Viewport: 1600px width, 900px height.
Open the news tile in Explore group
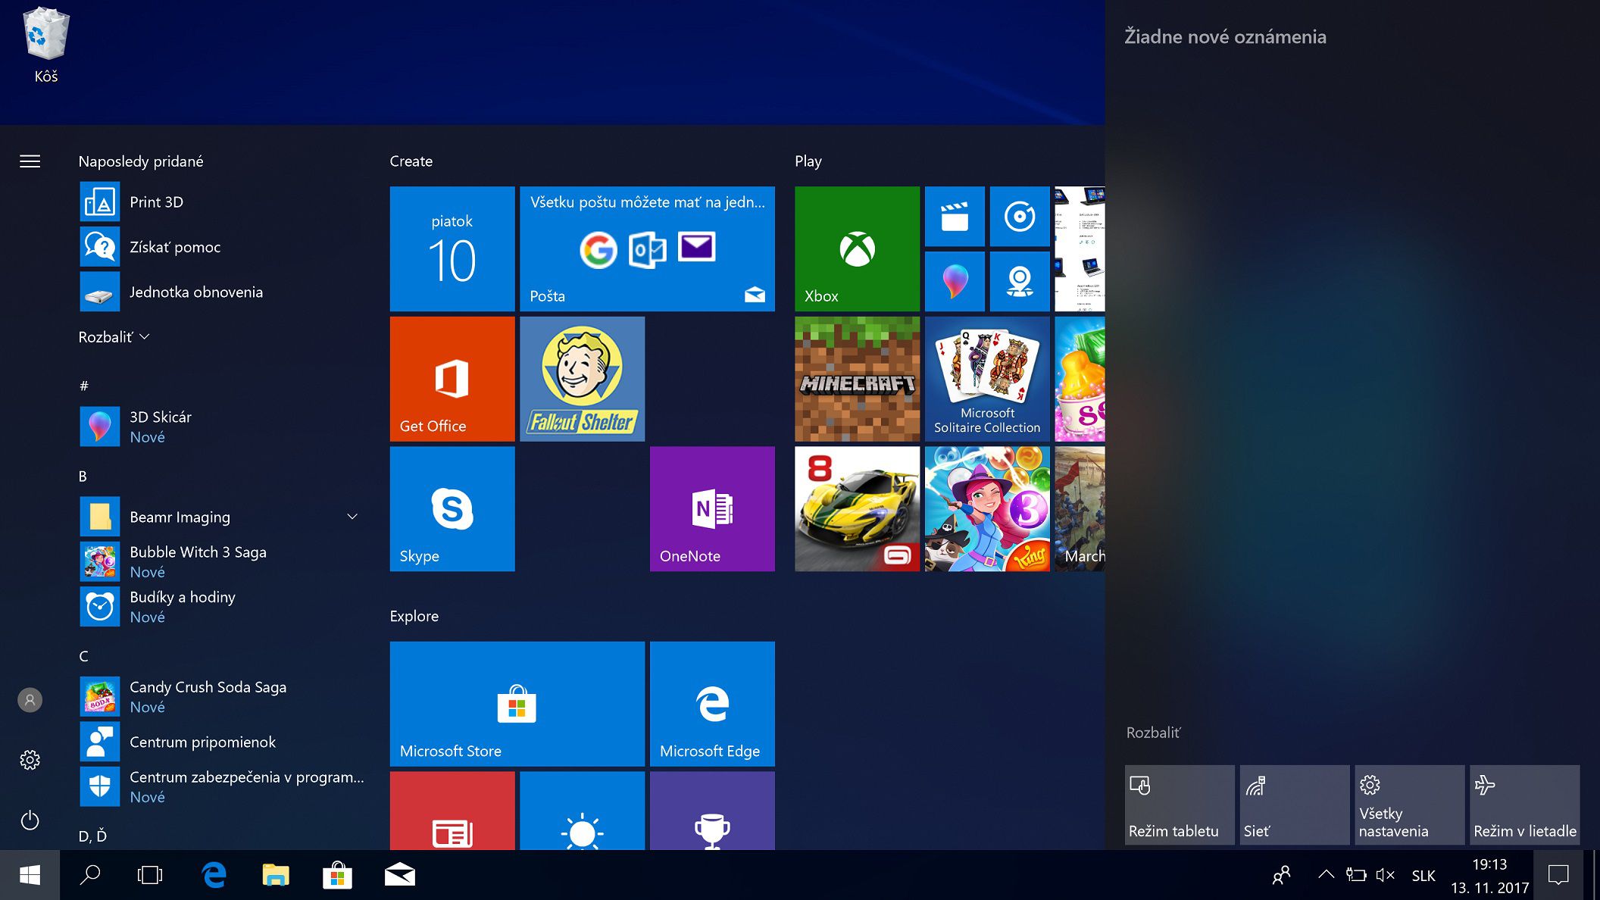[452, 811]
